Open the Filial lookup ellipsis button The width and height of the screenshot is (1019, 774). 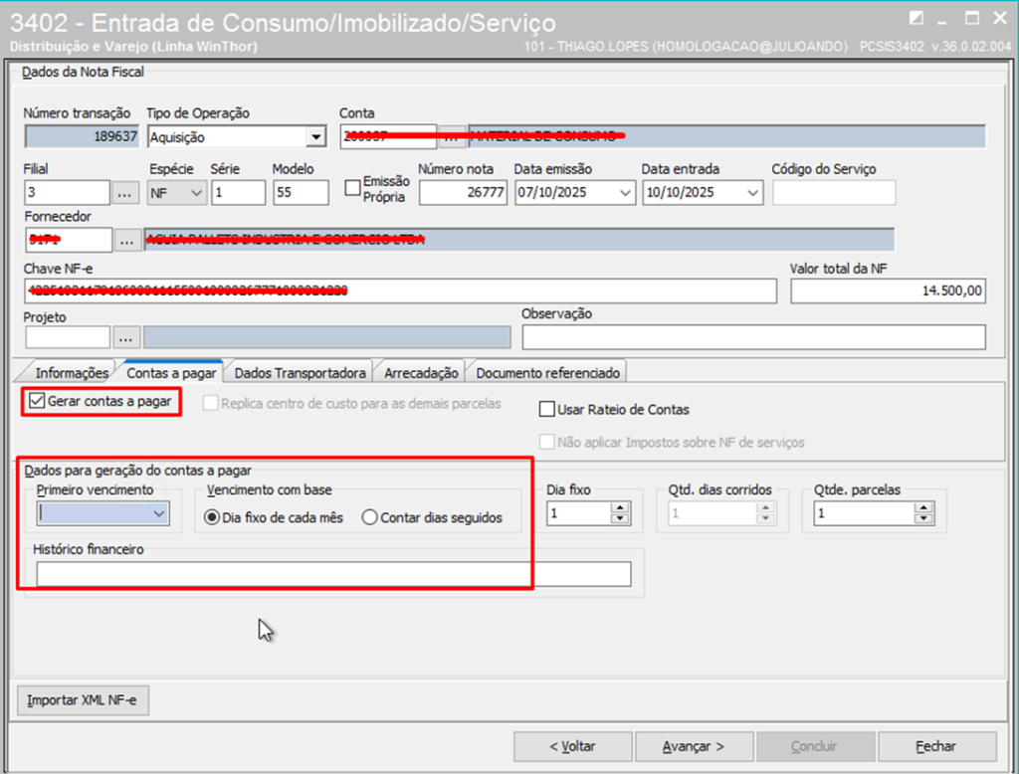point(124,193)
